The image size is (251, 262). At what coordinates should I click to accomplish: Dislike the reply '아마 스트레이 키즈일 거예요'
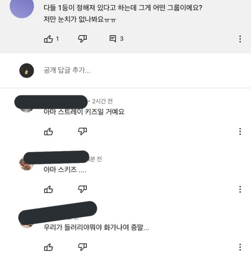[x=83, y=131]
